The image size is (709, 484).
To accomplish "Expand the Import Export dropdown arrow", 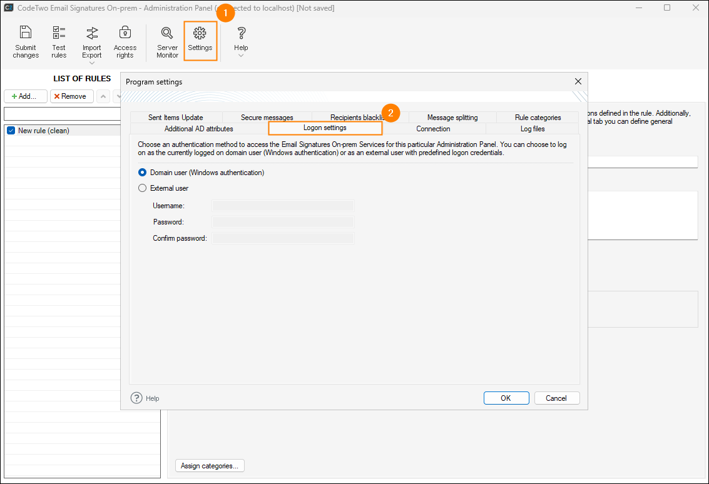I will coord(92,63).
